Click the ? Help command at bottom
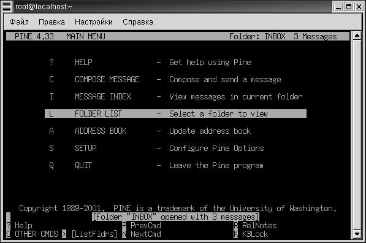Screen dimensions: 366x243 [20, 225]
